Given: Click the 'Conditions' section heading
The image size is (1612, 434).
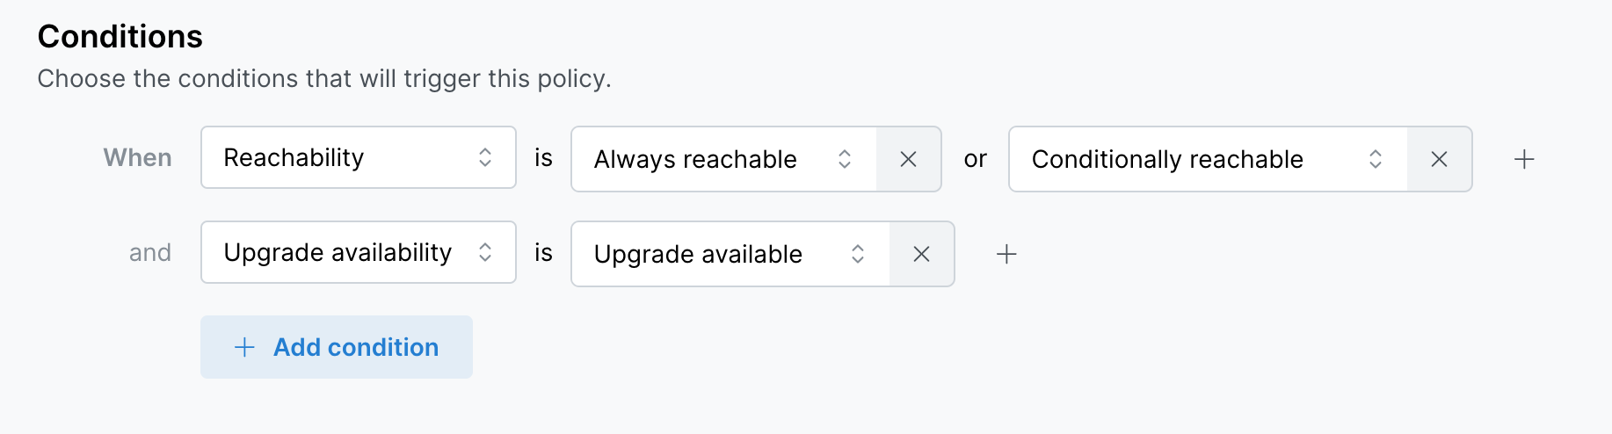Looking at the screenshot, I should tap(120, 37).
